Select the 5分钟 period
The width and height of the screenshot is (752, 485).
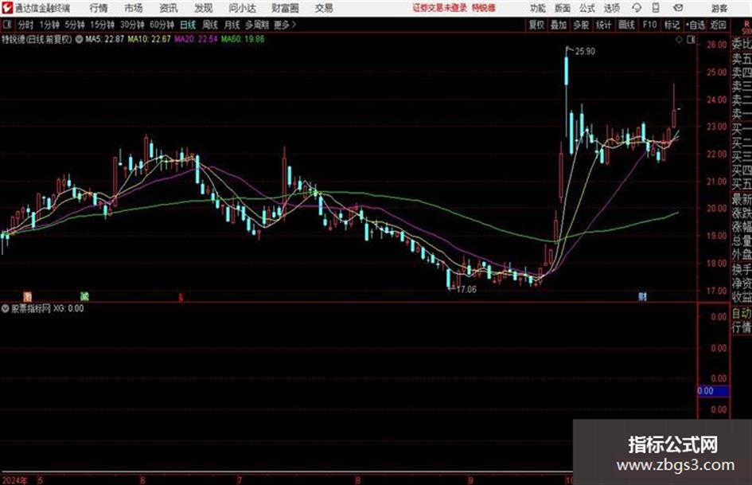click(x=75, y=25)
